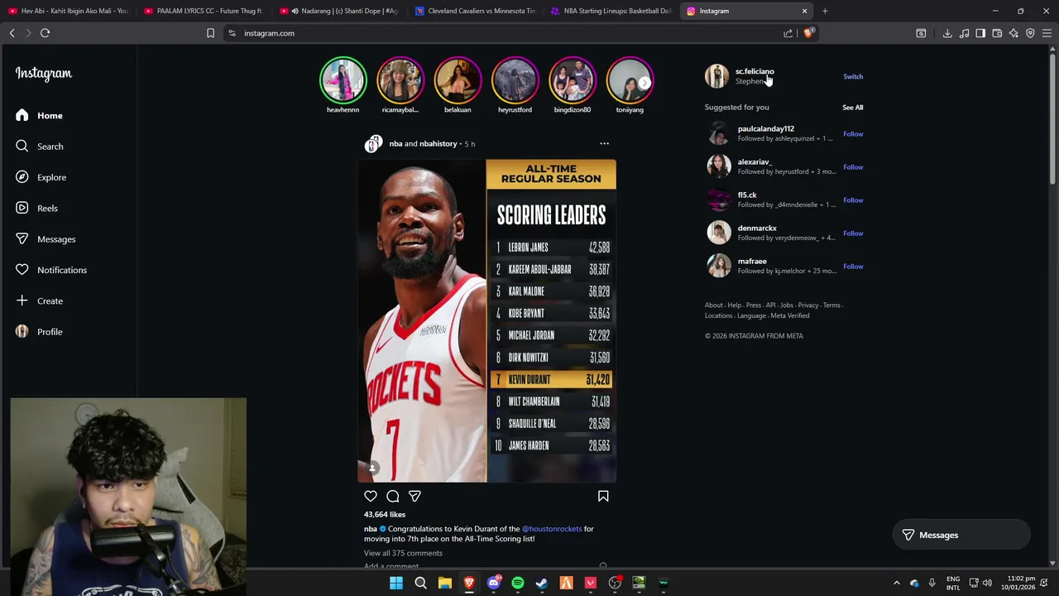Switch to NBA Starting Lineups tab
The image size is (1059, 596).
(611, 11)
